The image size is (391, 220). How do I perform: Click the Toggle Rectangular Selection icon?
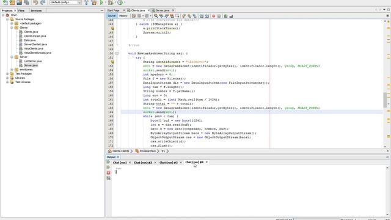(x=177, y=16)
